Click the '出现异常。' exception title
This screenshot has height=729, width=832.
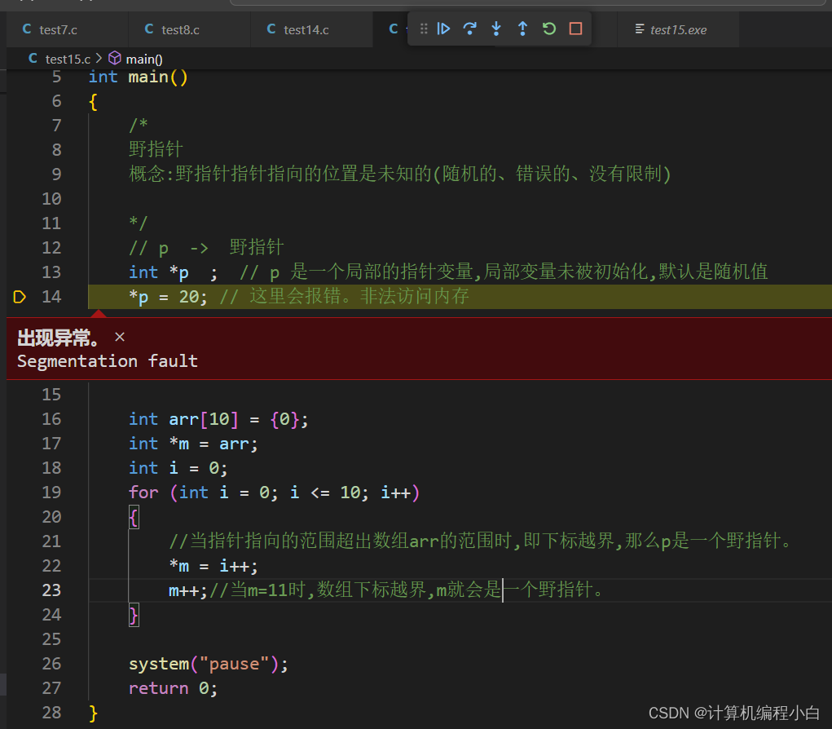[x=58, y=338]
